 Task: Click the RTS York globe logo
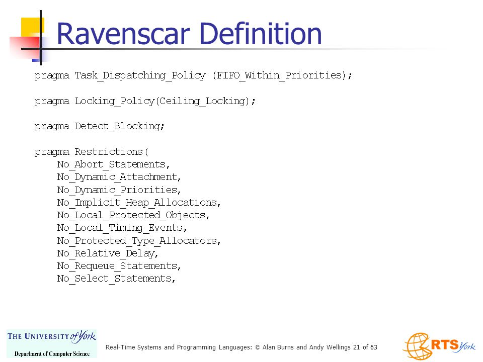click(440, 346)
